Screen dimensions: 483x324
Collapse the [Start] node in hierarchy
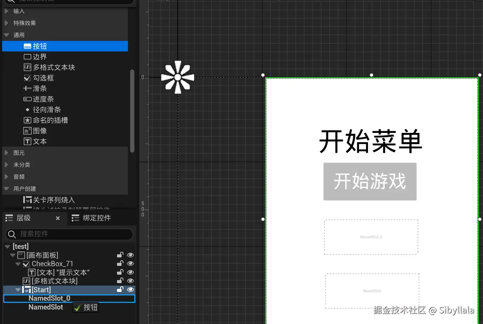18,290
